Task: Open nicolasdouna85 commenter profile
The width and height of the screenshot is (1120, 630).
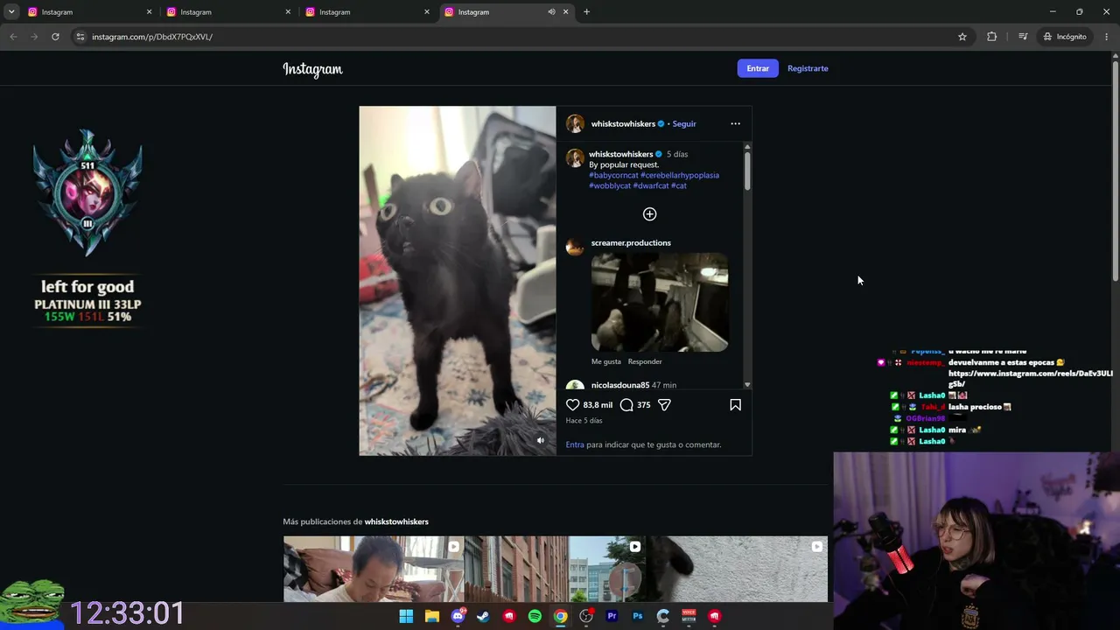Action: (x=620, y=385)
